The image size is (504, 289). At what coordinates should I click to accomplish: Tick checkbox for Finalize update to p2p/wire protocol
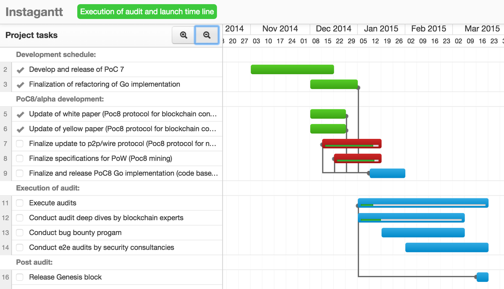[20, 144]
